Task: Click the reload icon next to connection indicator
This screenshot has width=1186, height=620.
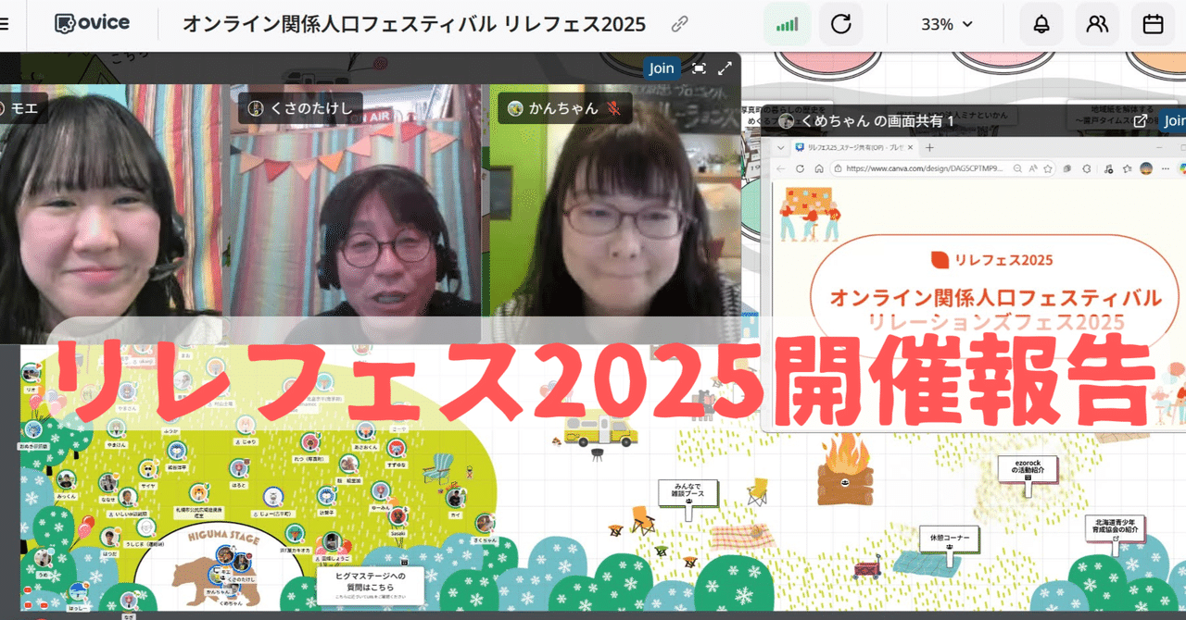Action: click(840, 24)
